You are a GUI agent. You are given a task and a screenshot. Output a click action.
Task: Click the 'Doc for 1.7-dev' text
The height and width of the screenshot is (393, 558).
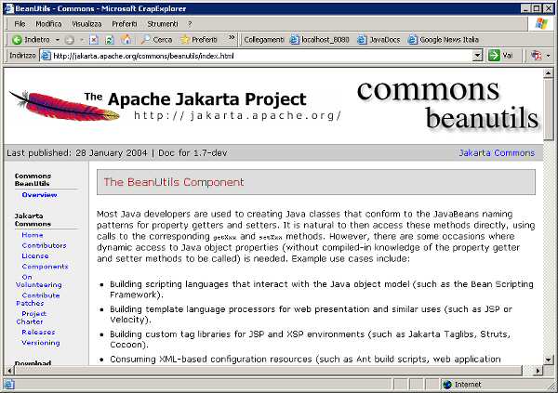point(193,153)
